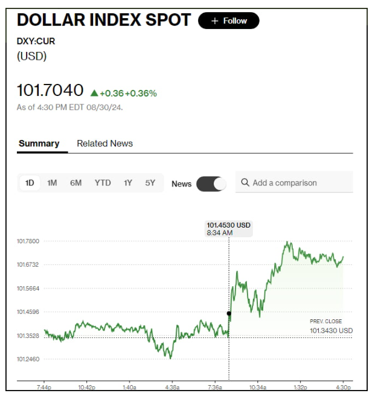Select the 1D chart range
The height and width of the screenshot is (399, 378).
coord(30,183)
